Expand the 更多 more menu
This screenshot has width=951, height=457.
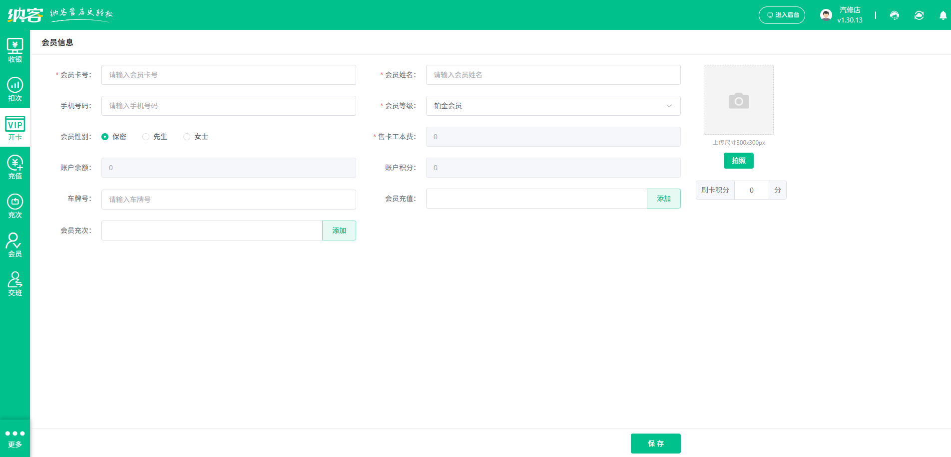[x=15, y=438]
